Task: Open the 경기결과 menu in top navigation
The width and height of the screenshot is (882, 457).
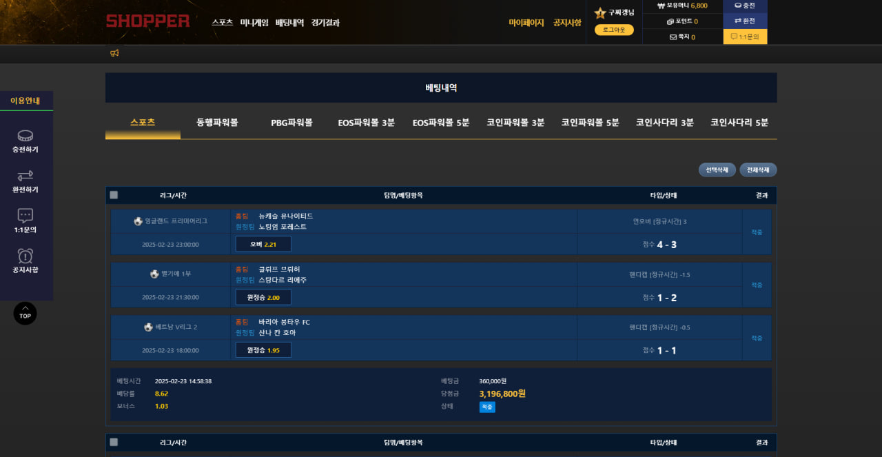Action: (x=325, y=23)
